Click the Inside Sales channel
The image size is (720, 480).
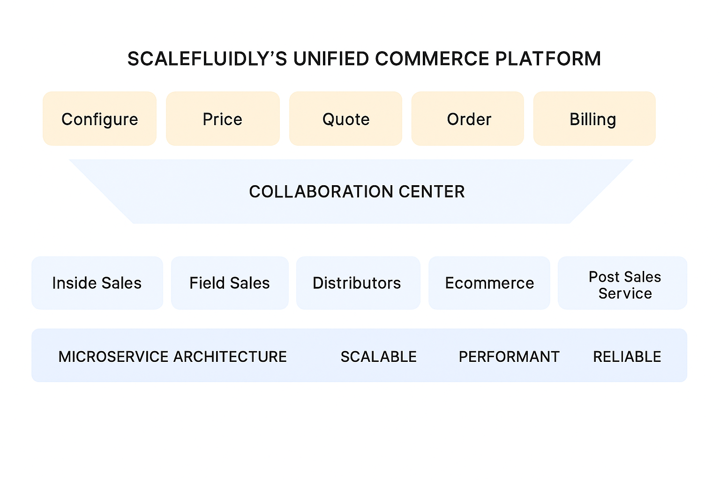click(x=97, y=283)
